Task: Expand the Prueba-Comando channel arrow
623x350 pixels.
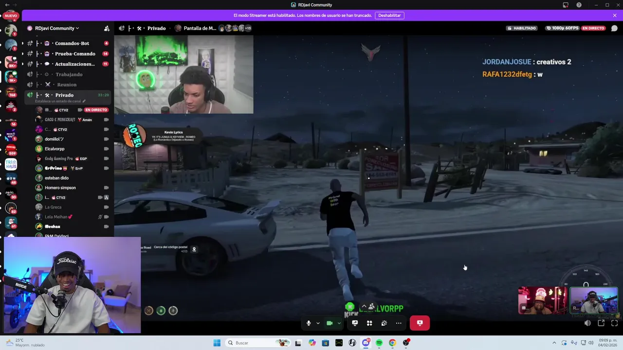Action: (22, 53)
